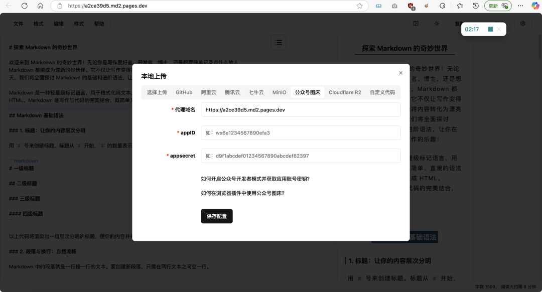Screen dimensions: 542x292
Task: Open link 如何在浏览器插件中使用公众号图床
Action: (243, 193)
